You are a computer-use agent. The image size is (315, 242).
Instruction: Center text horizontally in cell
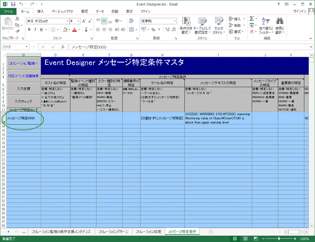click(104, 30)
